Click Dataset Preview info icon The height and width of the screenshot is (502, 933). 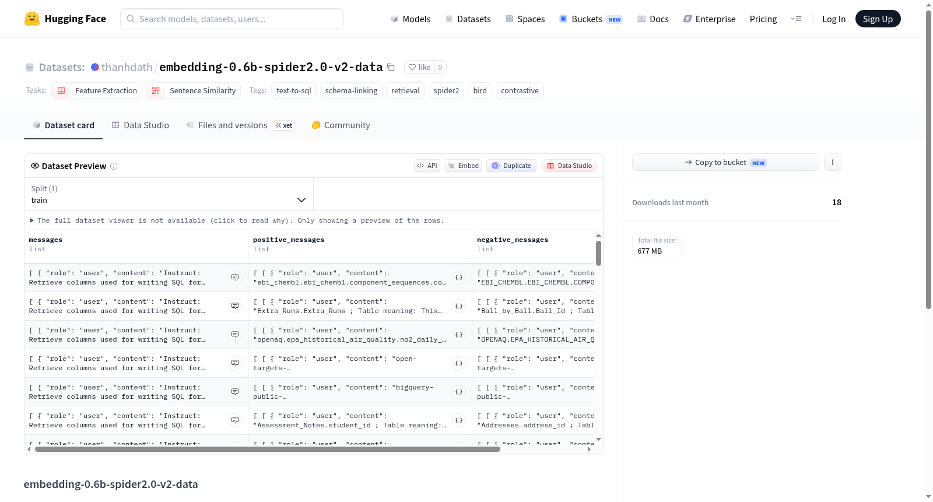point(114,166)
